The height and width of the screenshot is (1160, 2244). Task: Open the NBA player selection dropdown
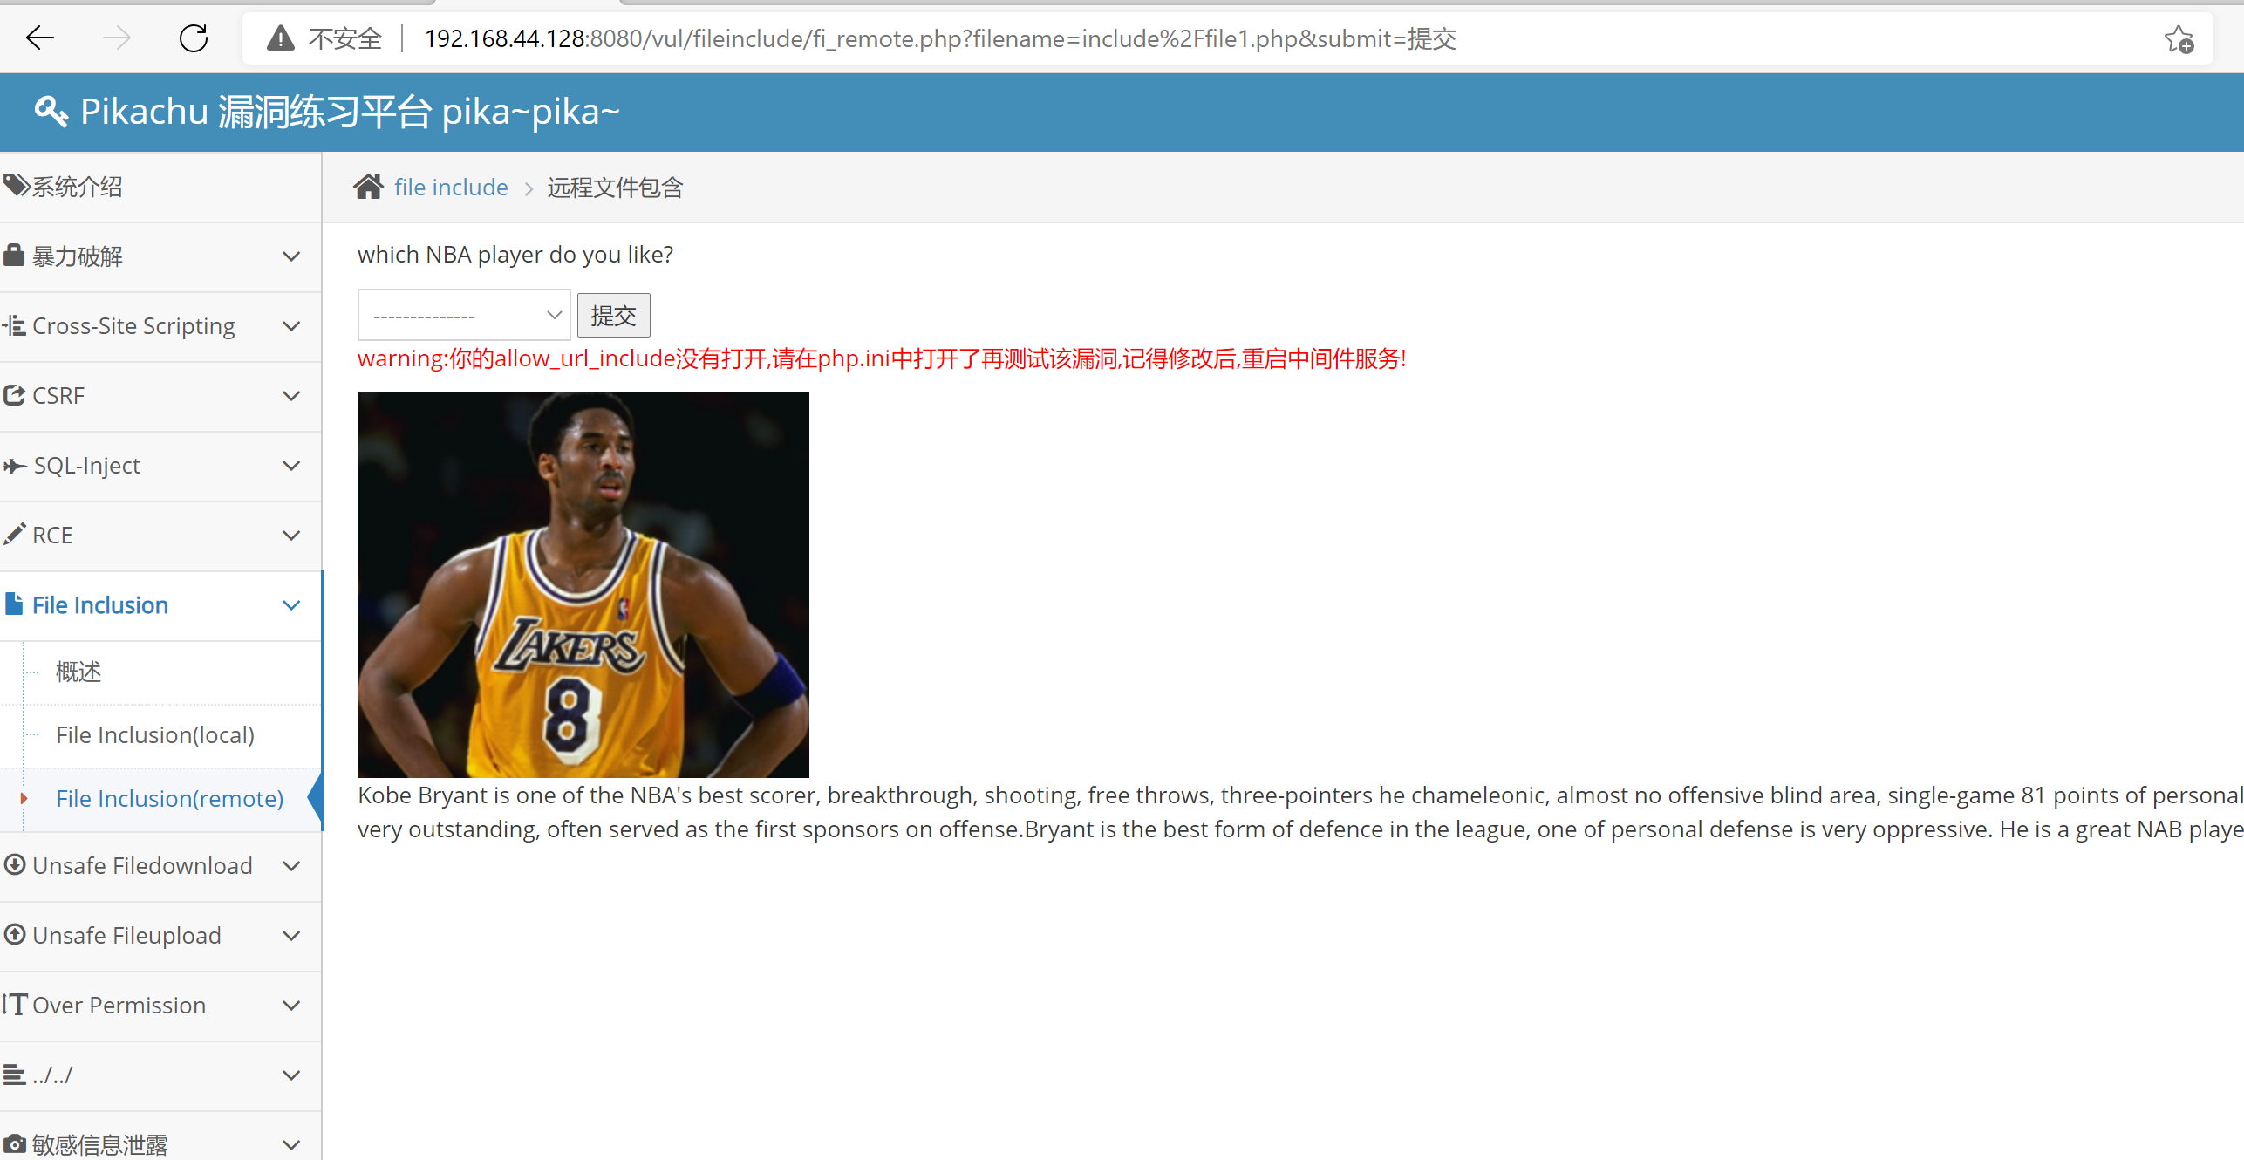pyautogui.click(x=463, y=315)
